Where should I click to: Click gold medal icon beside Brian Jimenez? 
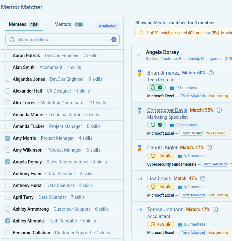coord(140,73)
